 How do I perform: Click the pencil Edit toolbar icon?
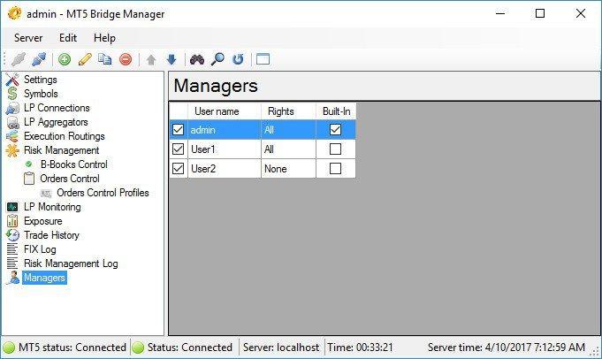coord(85,59)
